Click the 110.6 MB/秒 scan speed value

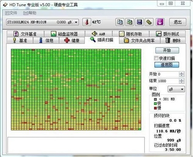(168, 131)
